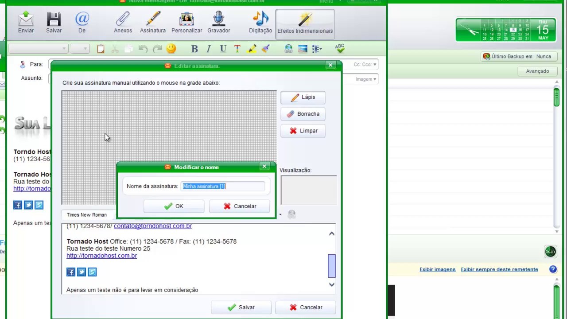Click the text color T icon

[x=237, y=49]
